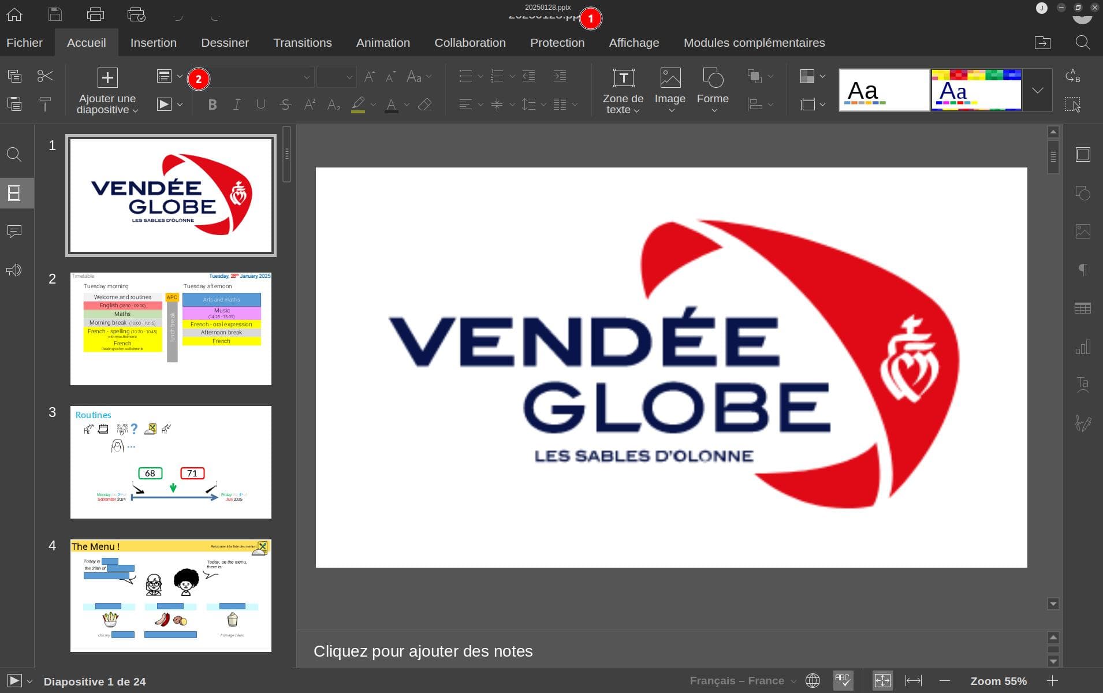The height and width of the screenshot is (693, 1103).
Task: Click the Subscript icon
Action: (334, 105)
